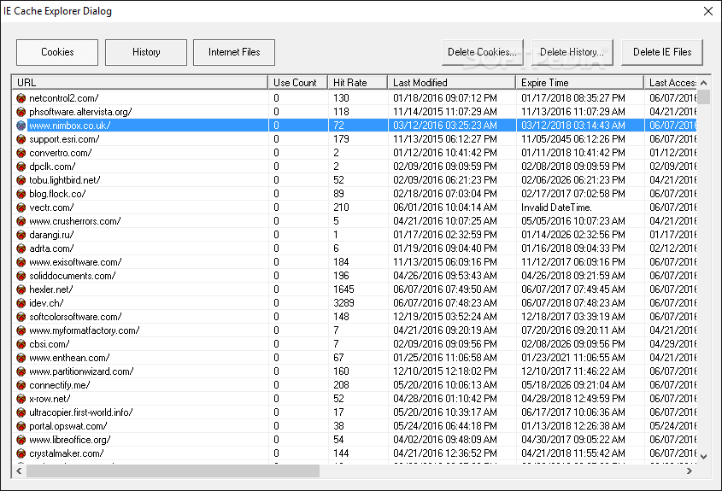722x491 pixels.
Task: Click the icon beside soliddocuments.com/
Action: pyautogui.click(x=21, y=276)
